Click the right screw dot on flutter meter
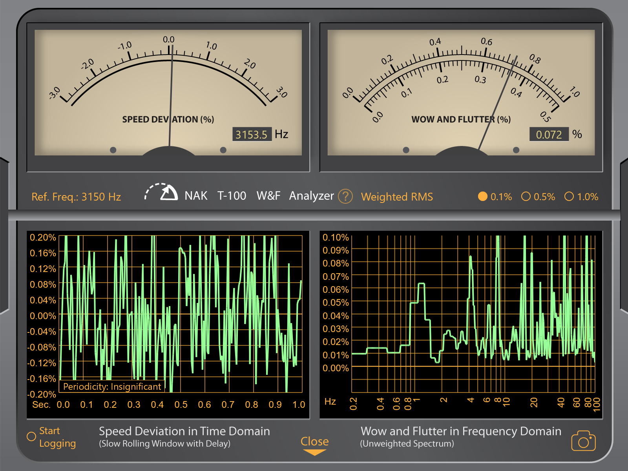Image resolution: width=628 pixels, height=471 pixels. pyautogui.click(x=516, y=150)
